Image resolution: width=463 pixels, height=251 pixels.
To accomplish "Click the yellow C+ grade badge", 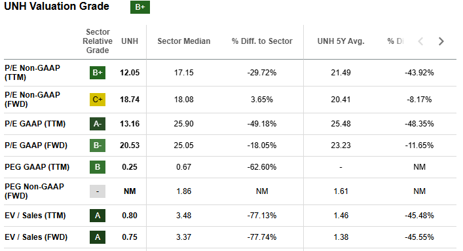I will click(98, 100).
